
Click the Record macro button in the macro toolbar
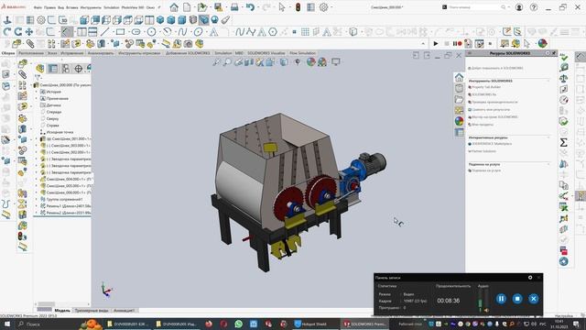click(457, 44)
